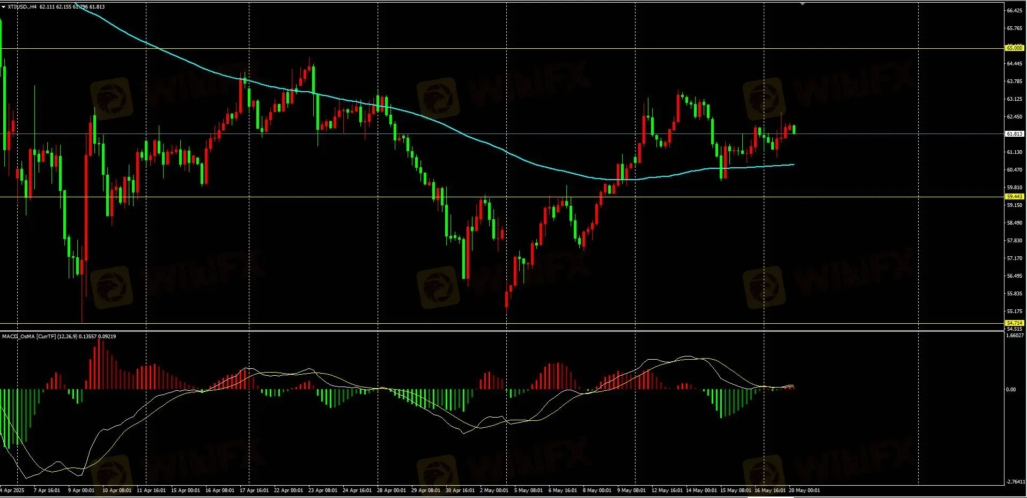Screen dimensions: 1027x498
Task: Click the 29 Apr 08:01 time label
Action: click(426, 490)
